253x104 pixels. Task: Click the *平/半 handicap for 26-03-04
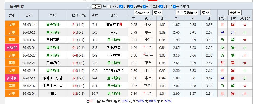coord(148,48)
